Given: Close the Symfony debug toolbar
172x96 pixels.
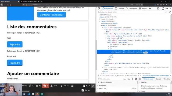Looking at the screenshot, I should pyautogui.click(x=93, y=86).
